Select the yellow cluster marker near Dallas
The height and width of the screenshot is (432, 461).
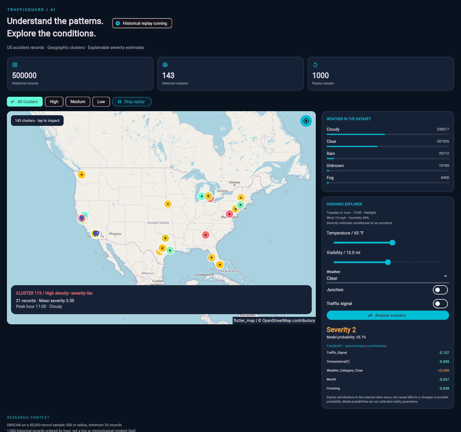[x=165, y=238]
